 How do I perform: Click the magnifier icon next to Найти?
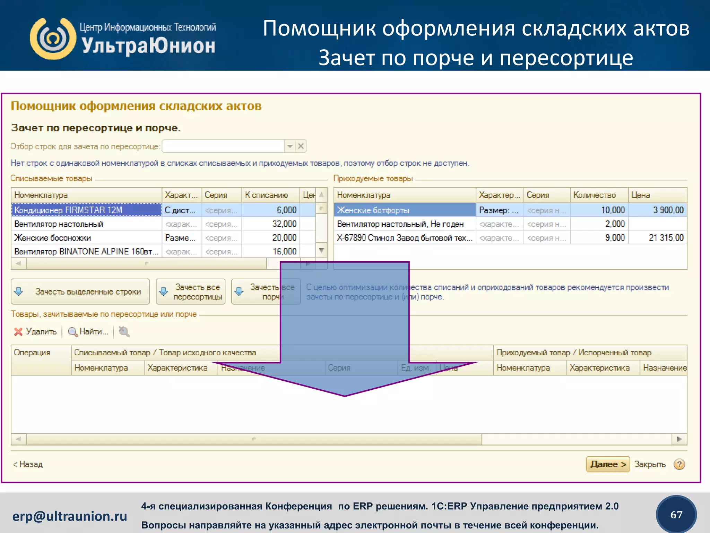coord(73,332)
